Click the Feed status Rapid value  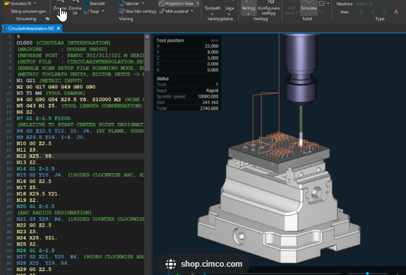pos(212,90)
